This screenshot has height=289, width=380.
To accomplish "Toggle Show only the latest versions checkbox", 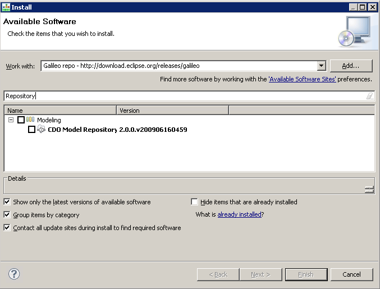I will tap(7, 202).
